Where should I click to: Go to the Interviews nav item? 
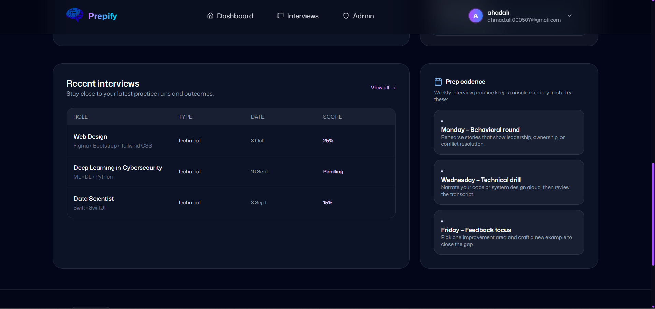298,16
